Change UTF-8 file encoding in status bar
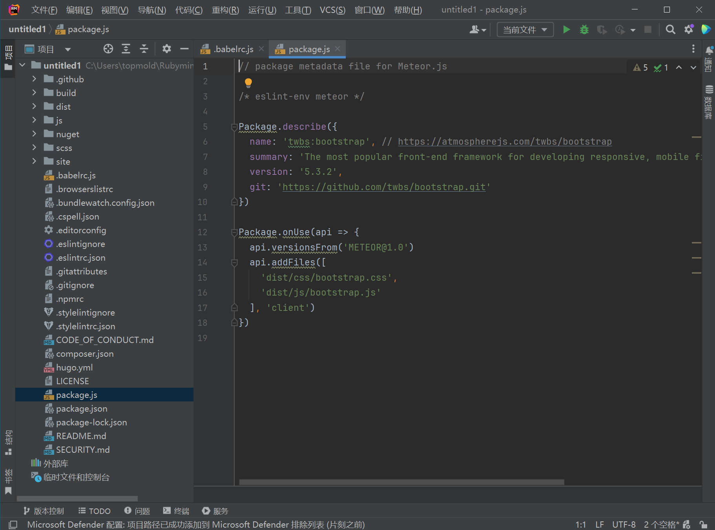 (x=624, y=525)
